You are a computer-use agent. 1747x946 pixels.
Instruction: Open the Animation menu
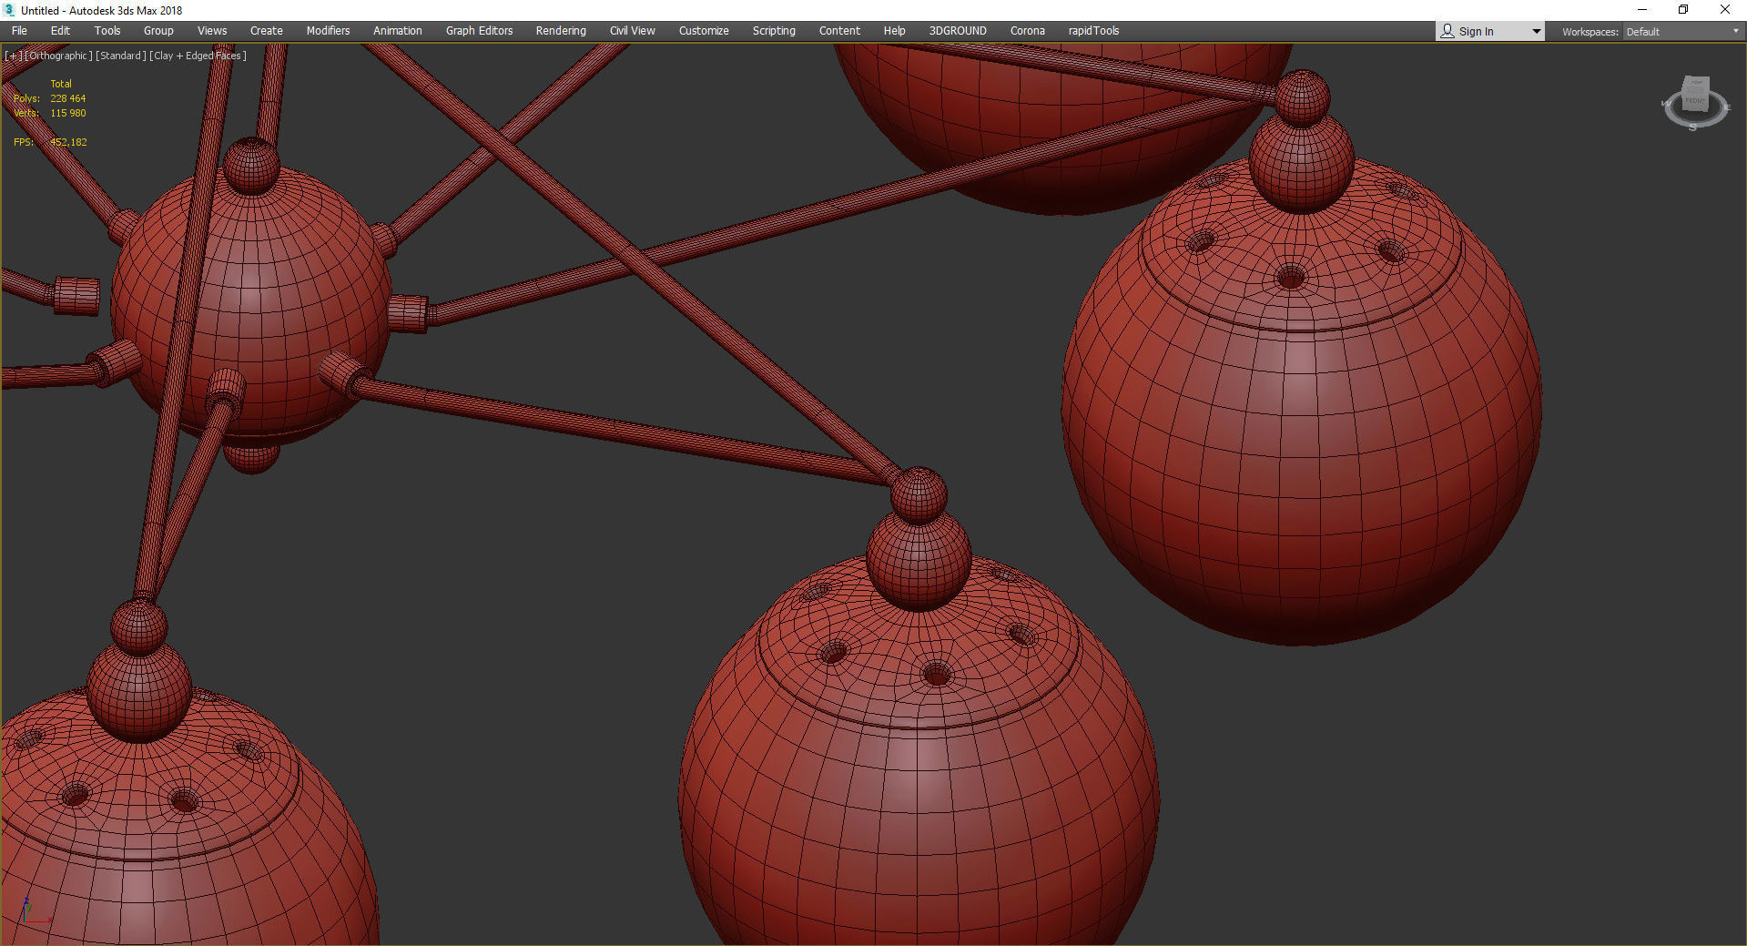pos(398,31)
